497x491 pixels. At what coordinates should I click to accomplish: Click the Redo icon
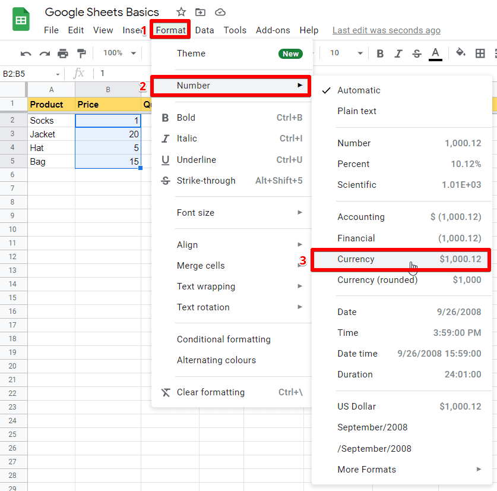pyautogui.click(x=43, y=53)
